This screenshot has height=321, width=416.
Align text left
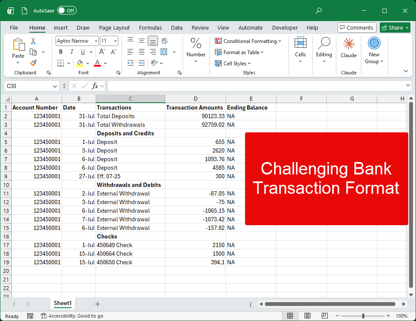[130, 52]
